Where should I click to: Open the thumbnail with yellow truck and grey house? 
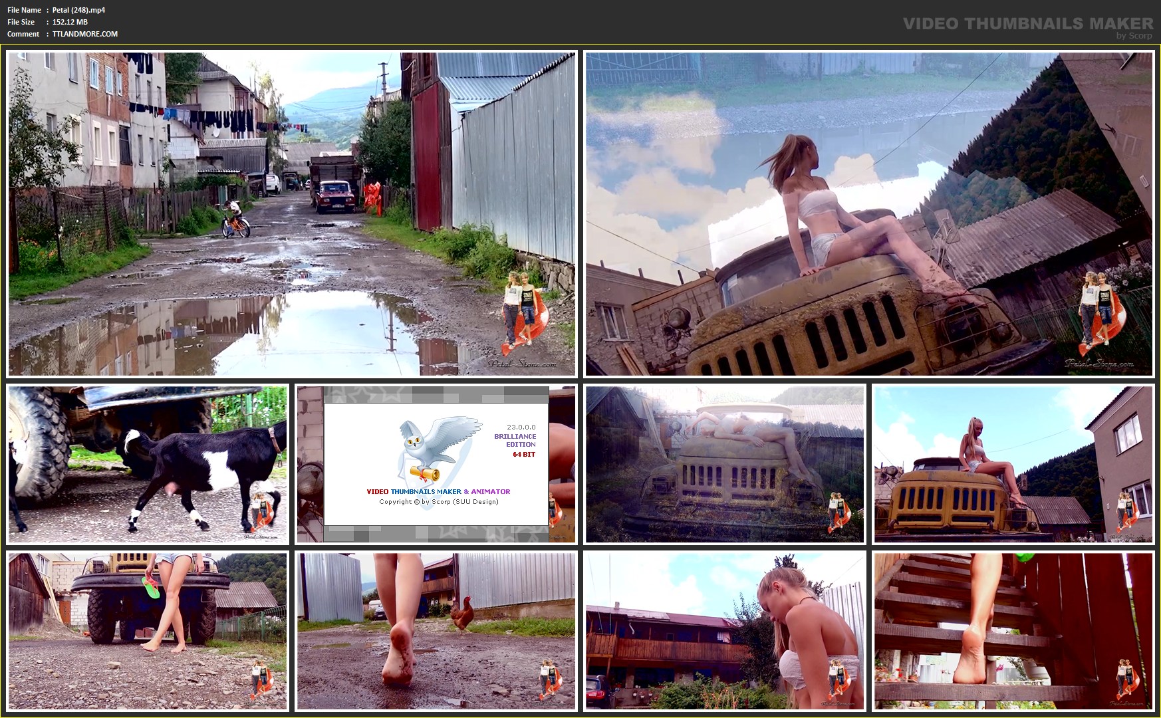pos(1013,465)
